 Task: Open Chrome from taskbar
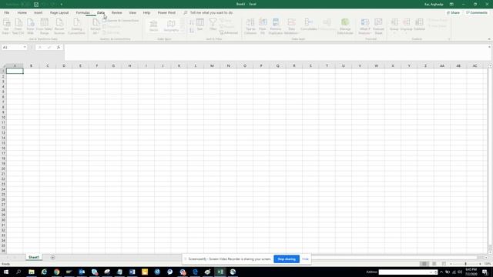click(x=56, y=272)
